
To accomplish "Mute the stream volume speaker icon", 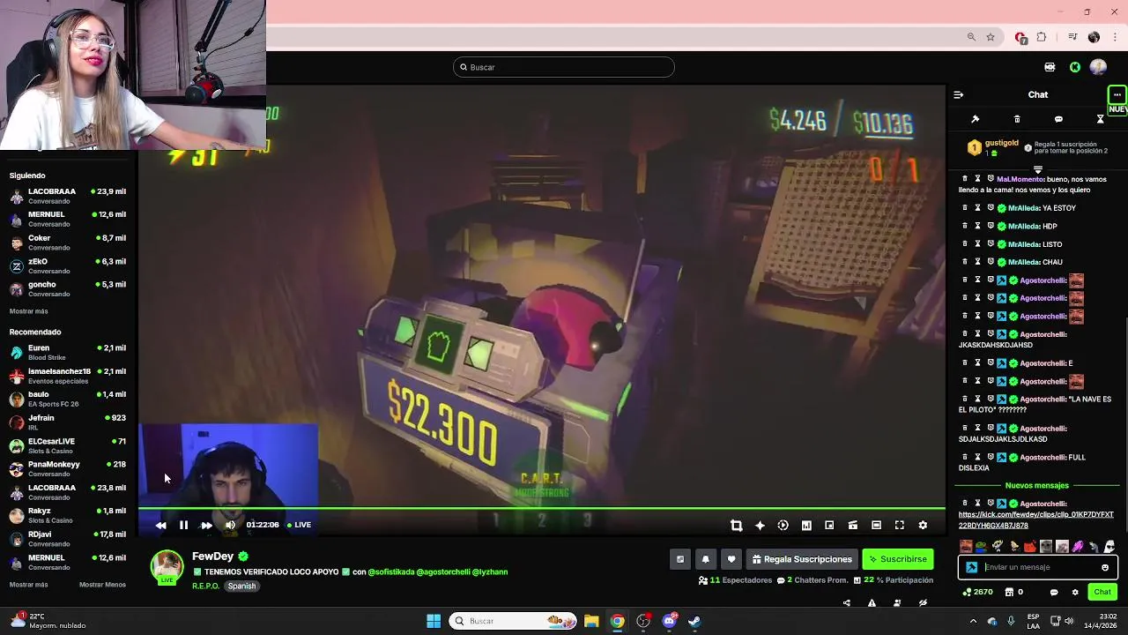I will [x=230, y=525].
